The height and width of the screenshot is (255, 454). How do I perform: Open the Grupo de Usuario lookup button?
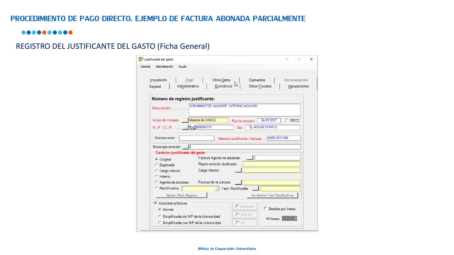(185, 120)
